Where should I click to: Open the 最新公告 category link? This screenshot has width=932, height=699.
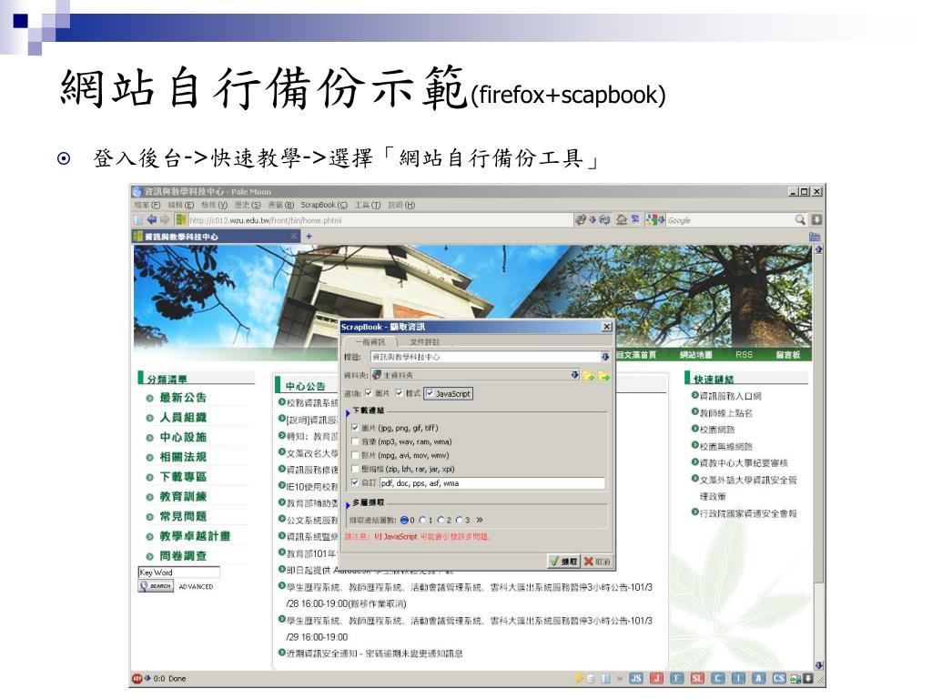coord(183,398)
